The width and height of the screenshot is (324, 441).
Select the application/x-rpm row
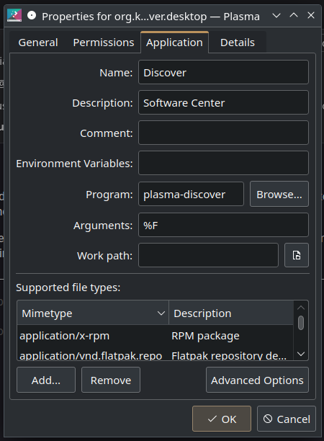click(x=155, y=336)
